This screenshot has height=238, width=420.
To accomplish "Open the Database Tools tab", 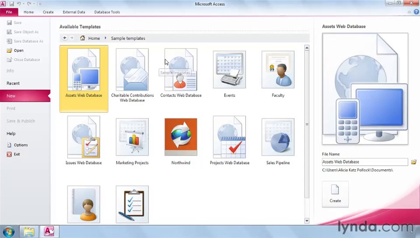I will point(107,12).
